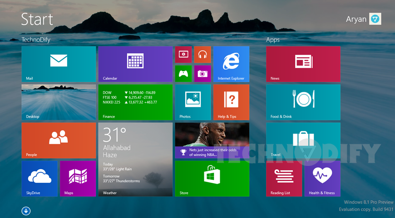395x218 pixels.
Task: Open the Travel tile
Action: [x=303, y=141]
